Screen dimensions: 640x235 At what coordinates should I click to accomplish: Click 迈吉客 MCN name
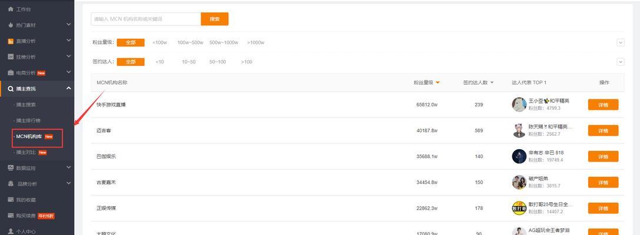coord(104,130)
